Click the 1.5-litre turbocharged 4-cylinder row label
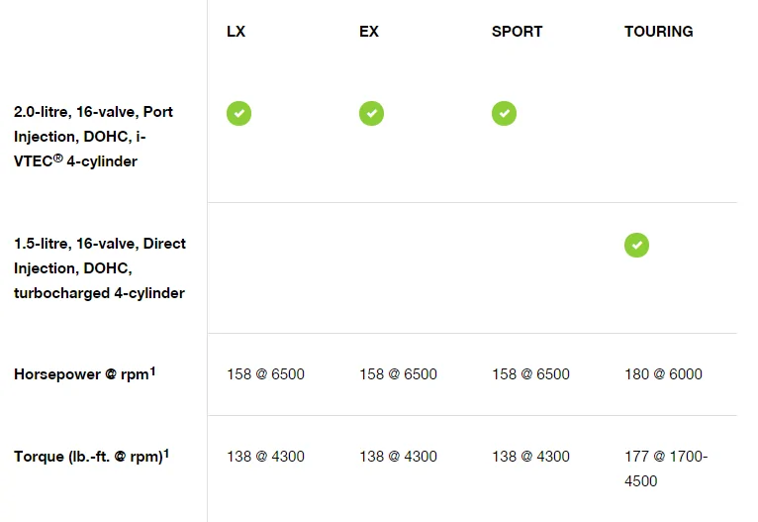 (x=99, y=268)
